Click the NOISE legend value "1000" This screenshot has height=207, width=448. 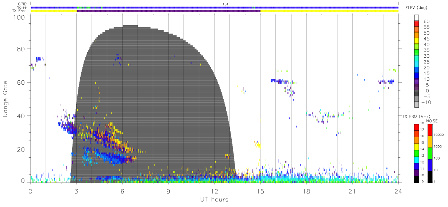pos(439,146)
